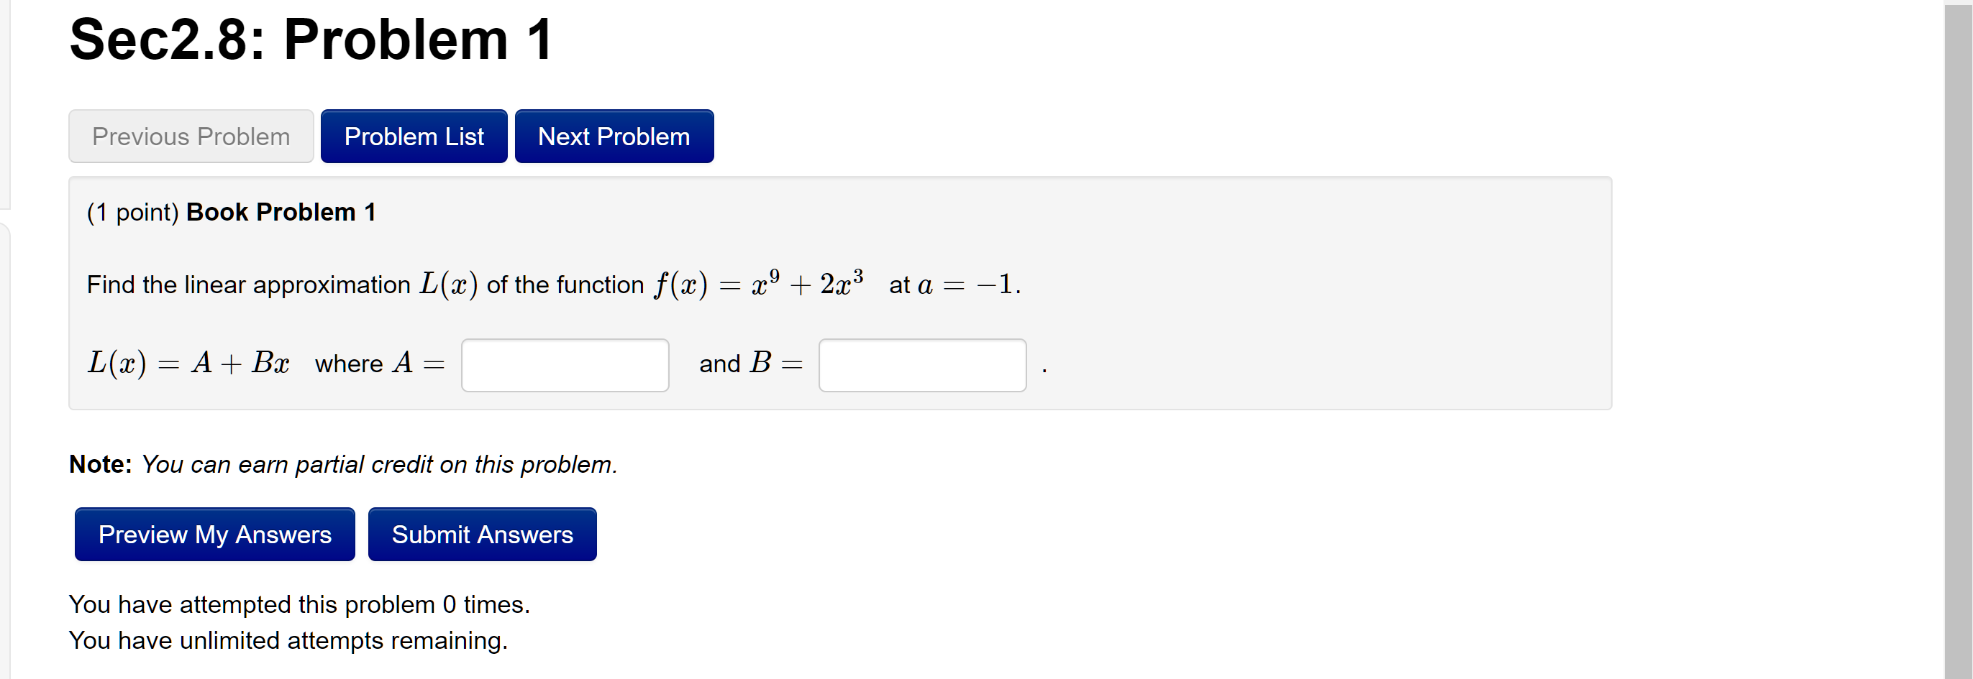Advance to the Next Problem
1973x679 pixels.
point(614,136)
